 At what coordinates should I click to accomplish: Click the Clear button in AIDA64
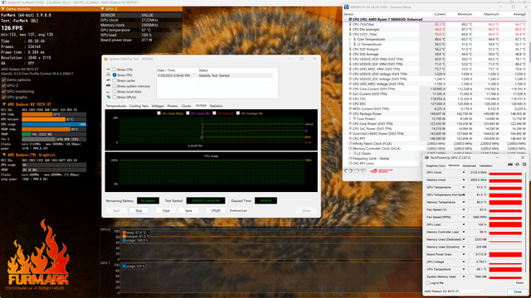pos(166,210)
